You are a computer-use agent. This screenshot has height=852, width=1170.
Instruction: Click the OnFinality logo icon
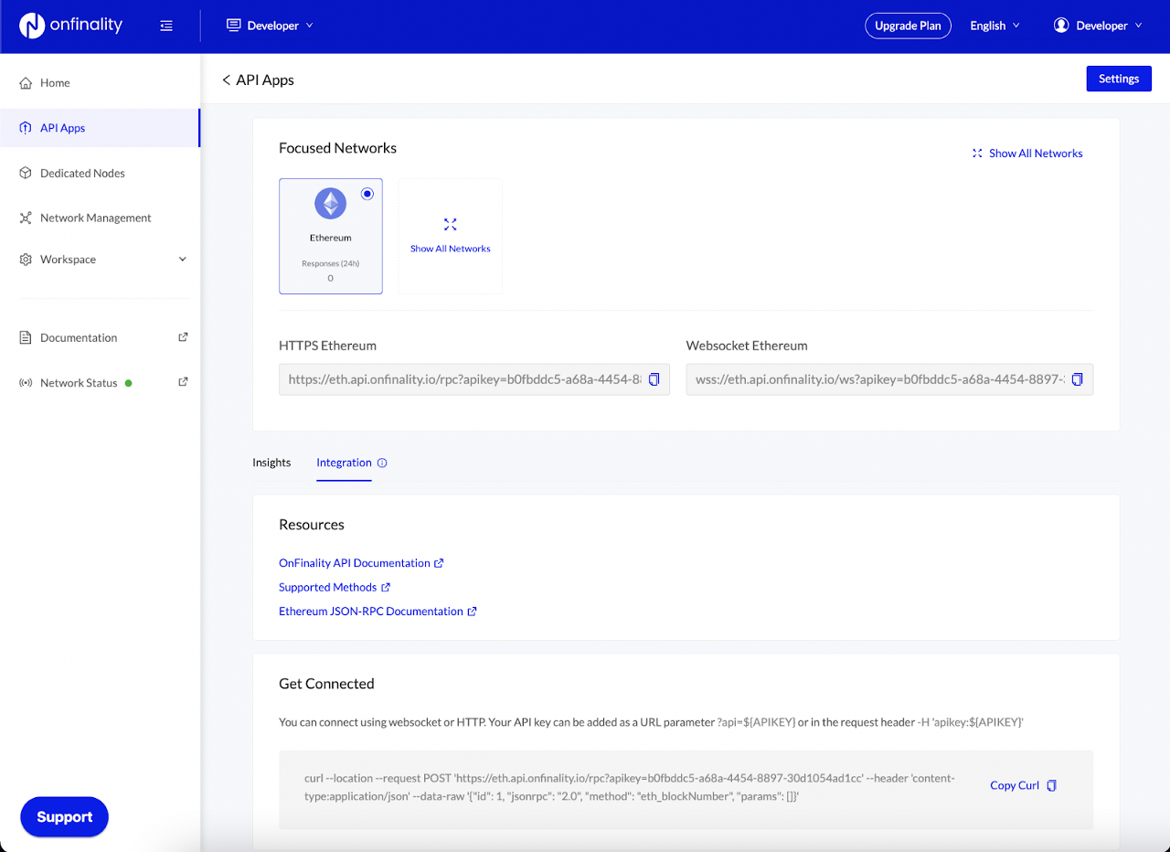tap(32, 26)
